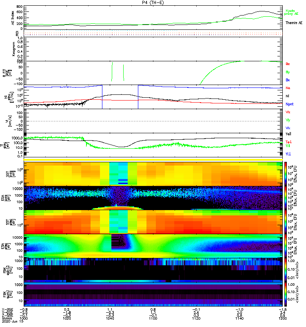Click the Eflux color bar beside top SST panel
Image resolution: width=306 pixels, height=327 pixels.
point(286,174)
